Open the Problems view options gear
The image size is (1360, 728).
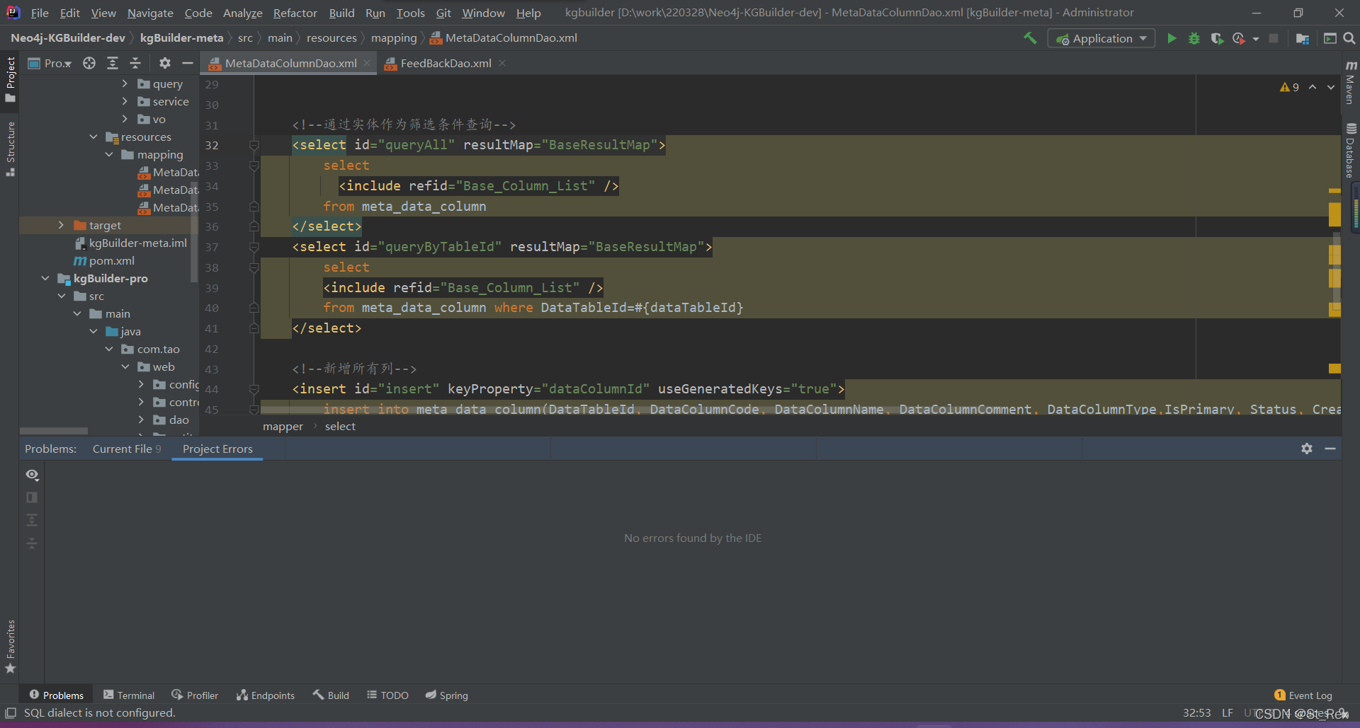[x=1306, y=448]
